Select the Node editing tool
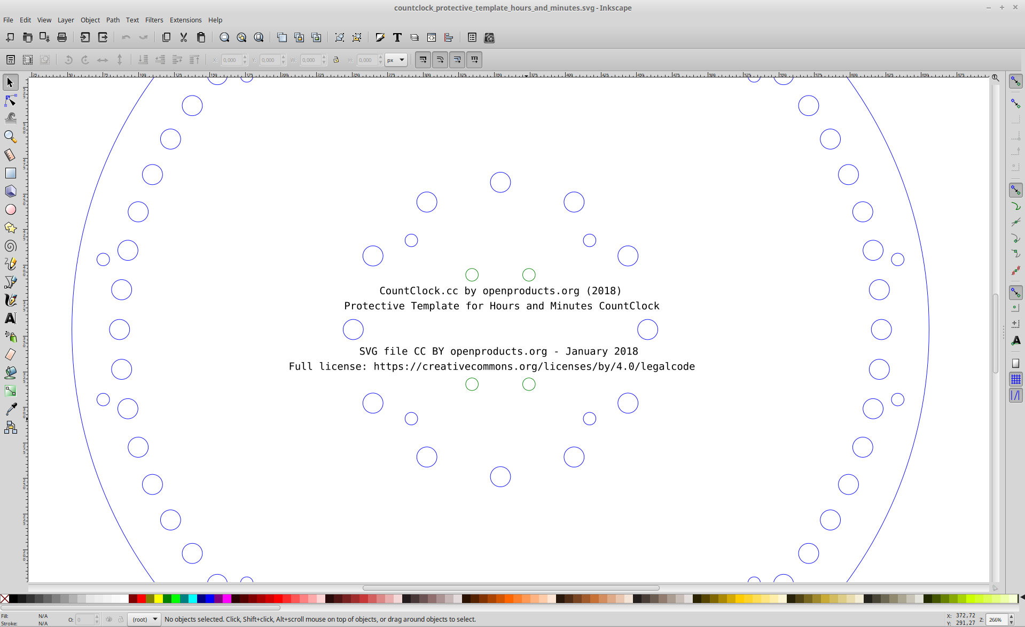The image size is (1025, 627). (x=10, y=100)
